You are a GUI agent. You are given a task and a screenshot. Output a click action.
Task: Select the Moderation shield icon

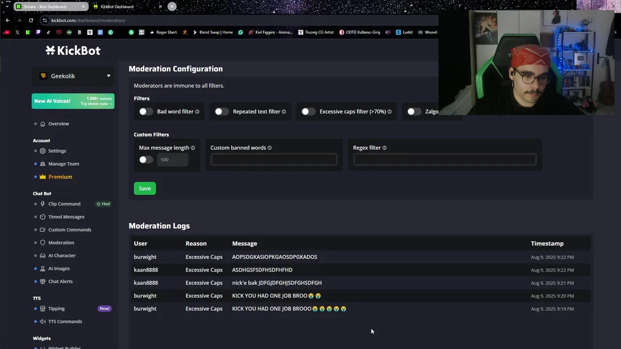[43, 243]
